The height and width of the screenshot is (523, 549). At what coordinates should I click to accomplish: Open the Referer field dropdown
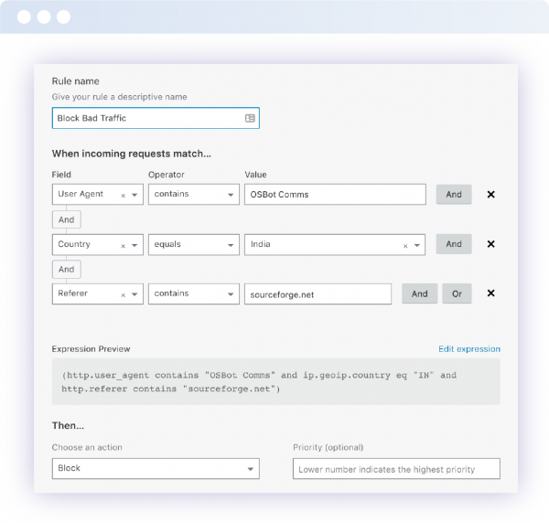(135, 294)
